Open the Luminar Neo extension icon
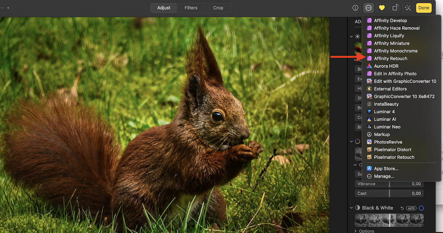The width and height of the screenshot is (443, 233). pos(369,127)
